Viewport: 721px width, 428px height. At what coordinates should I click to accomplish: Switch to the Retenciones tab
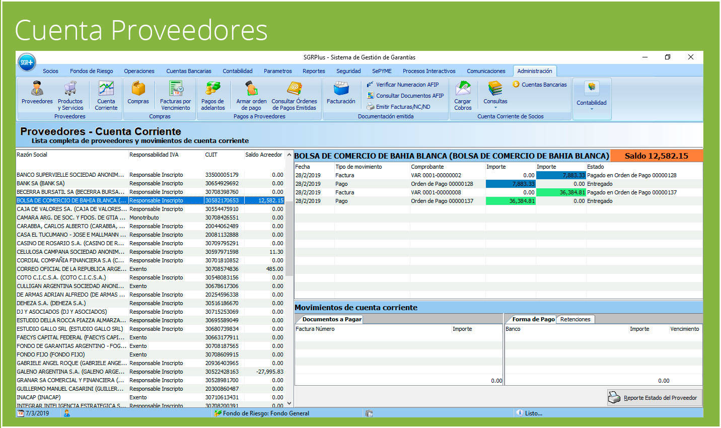575,319
